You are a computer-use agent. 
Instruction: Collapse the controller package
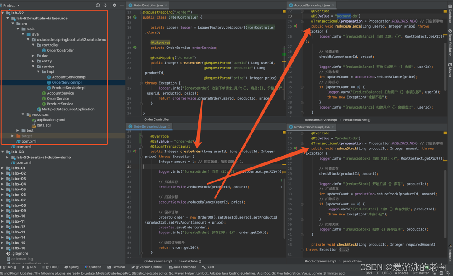pyautogui.click(x=33, y=45)
